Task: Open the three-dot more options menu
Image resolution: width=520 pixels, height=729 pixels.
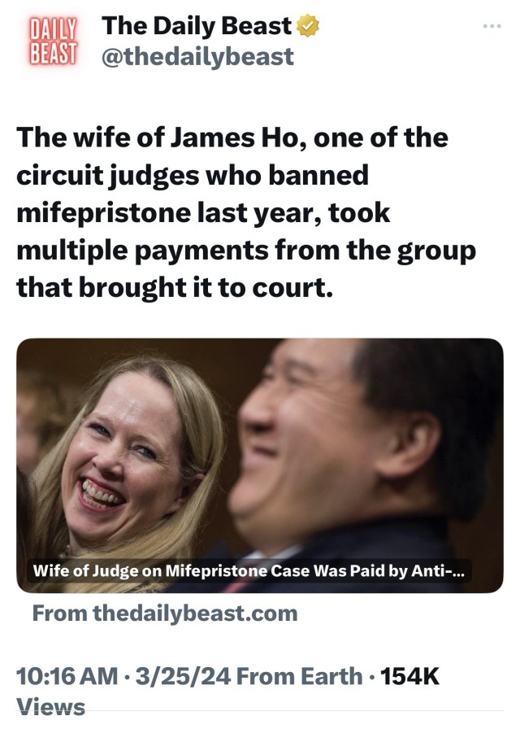Action: [x=492, y=26]
